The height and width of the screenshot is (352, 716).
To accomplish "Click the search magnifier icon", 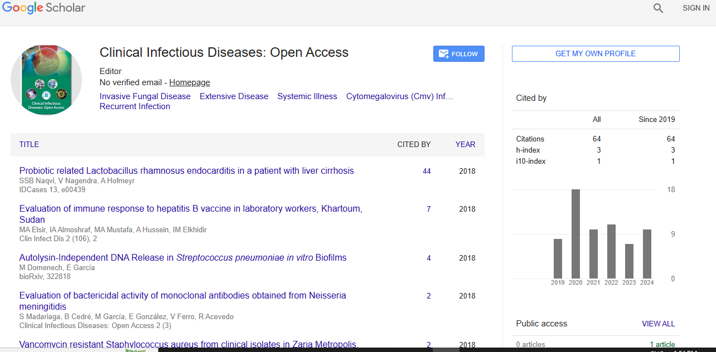I will point(658,8).
